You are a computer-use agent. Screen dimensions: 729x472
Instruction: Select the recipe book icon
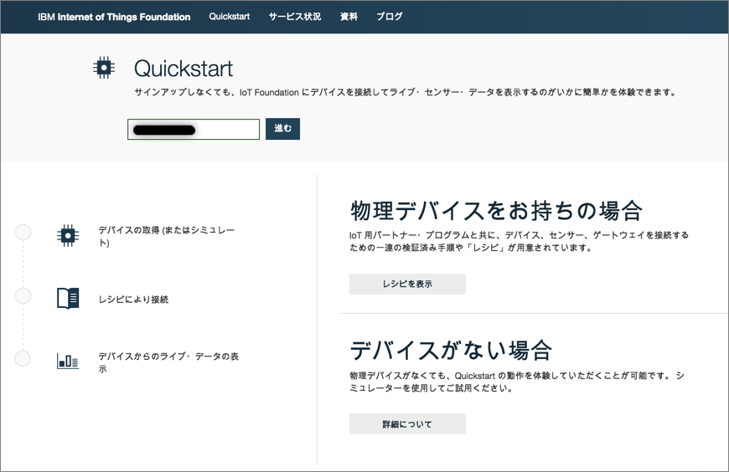click(68, 298)
